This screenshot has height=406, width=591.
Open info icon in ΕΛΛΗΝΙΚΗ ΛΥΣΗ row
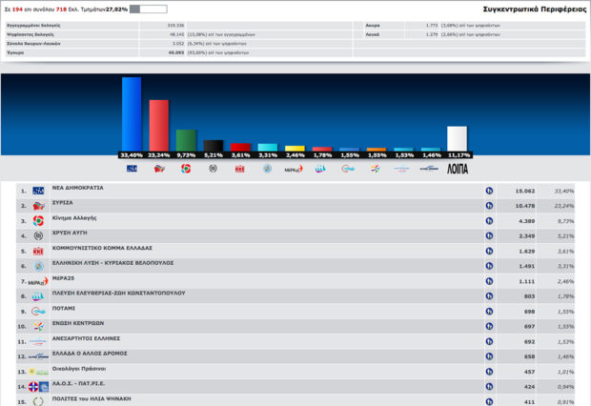[489, 266]
